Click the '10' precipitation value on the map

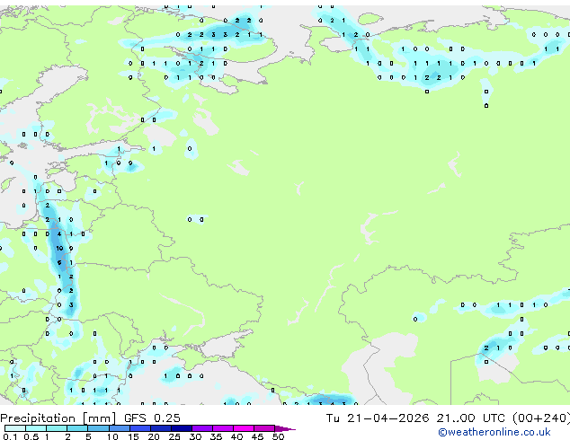click(59, 249)
